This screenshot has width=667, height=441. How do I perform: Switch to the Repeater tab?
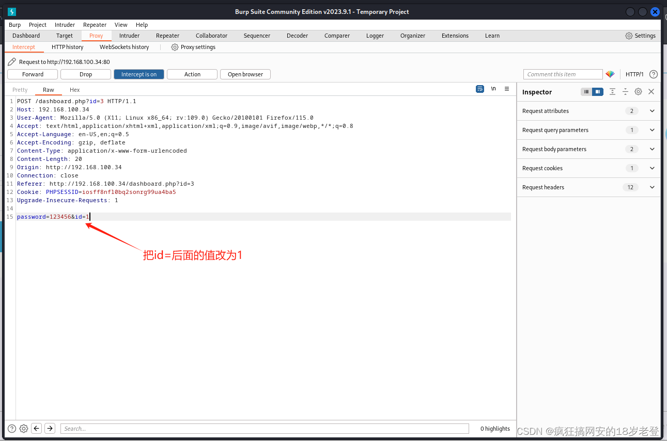point(168,36)
